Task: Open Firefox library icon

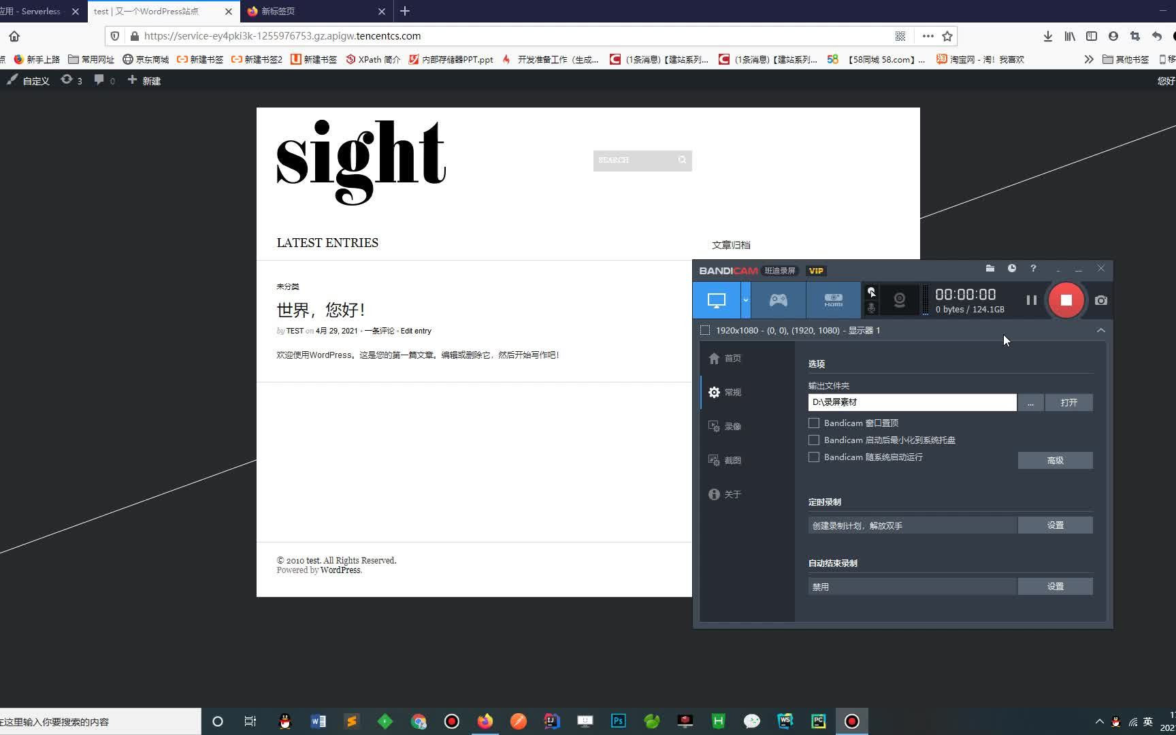Action: point(1070,36)
